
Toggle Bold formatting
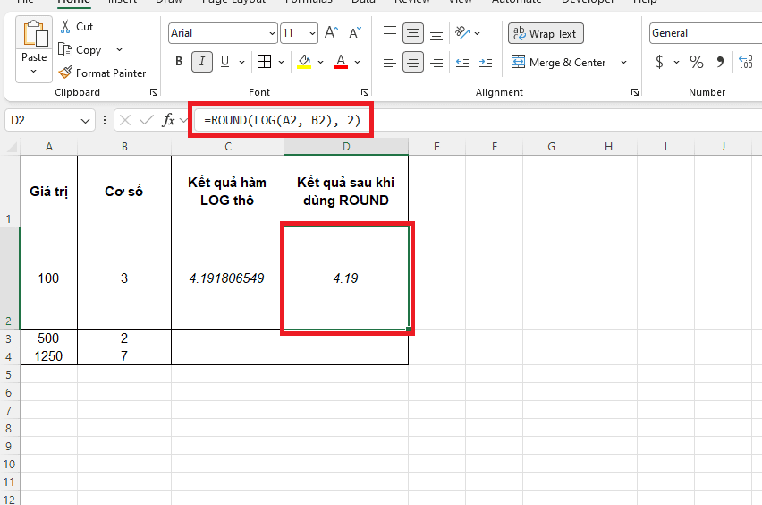pos(179,61)
